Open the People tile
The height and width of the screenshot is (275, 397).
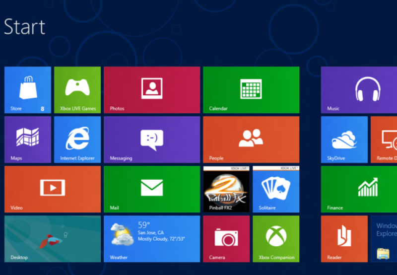coord(251,139)
